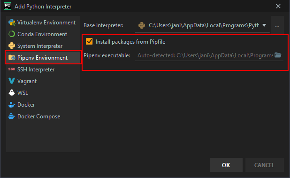
Task: Confirm with the OK button
Action: (226, 165)
